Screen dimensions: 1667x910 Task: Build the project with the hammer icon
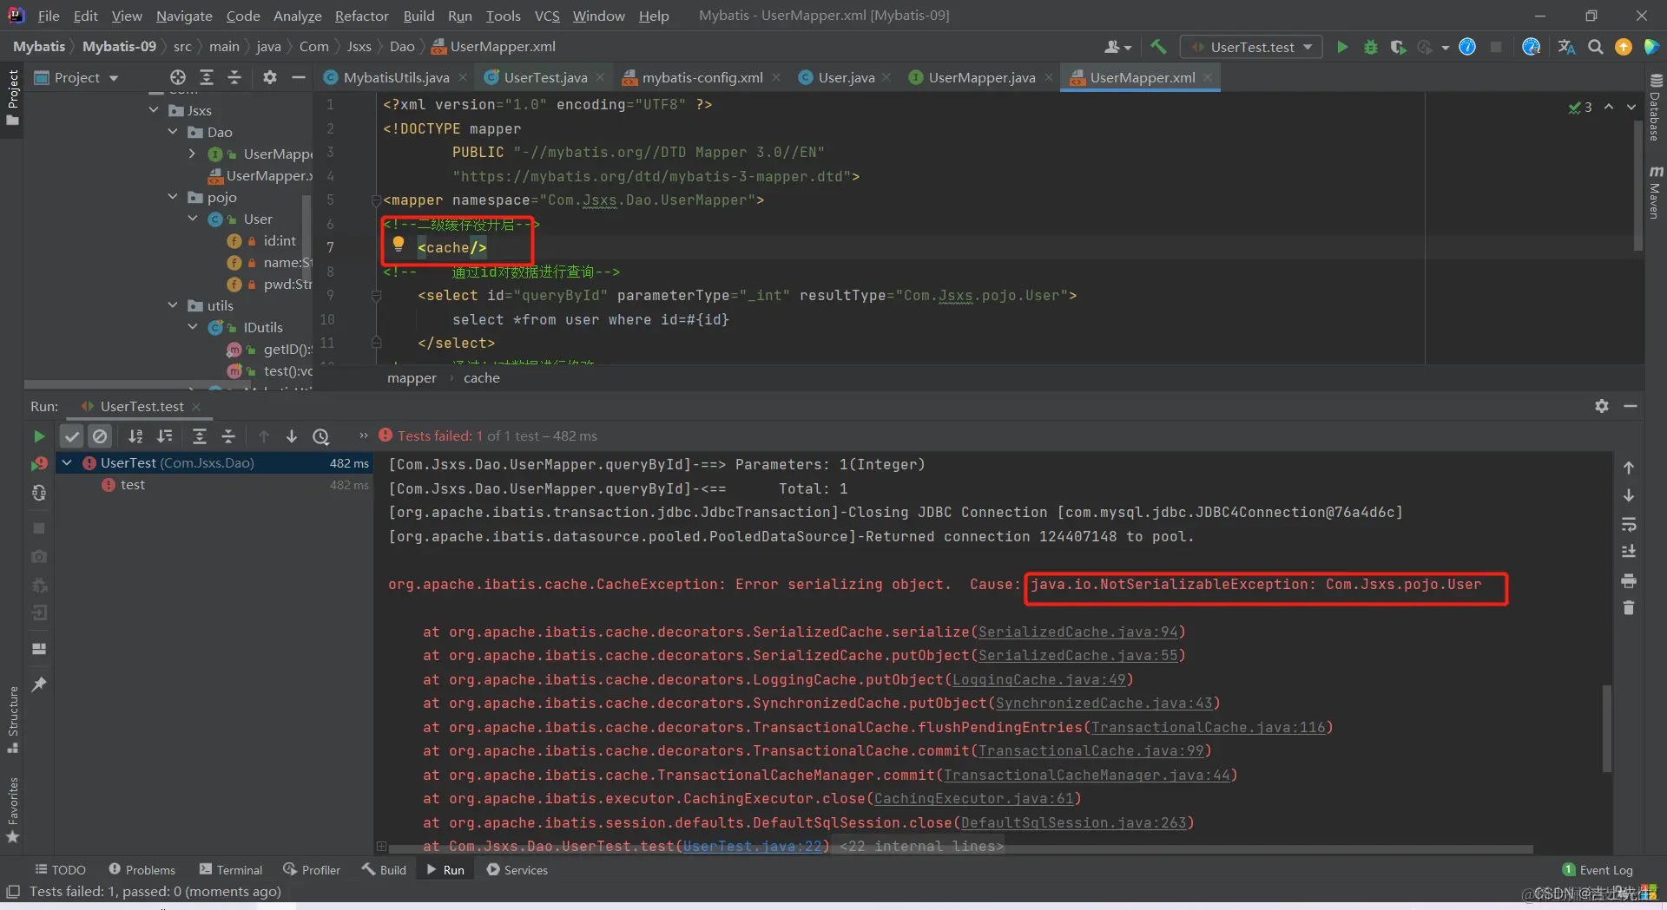pos(1158,47)
